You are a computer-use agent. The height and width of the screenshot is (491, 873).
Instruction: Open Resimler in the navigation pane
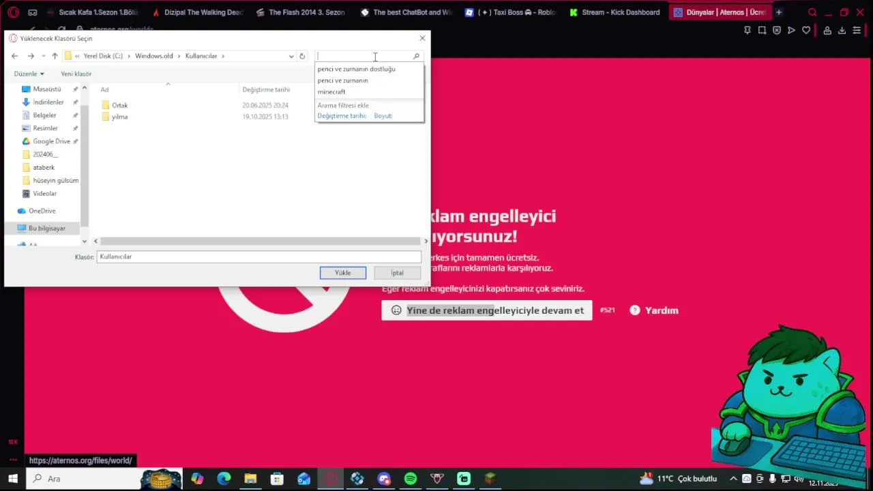tap(45, 128)
